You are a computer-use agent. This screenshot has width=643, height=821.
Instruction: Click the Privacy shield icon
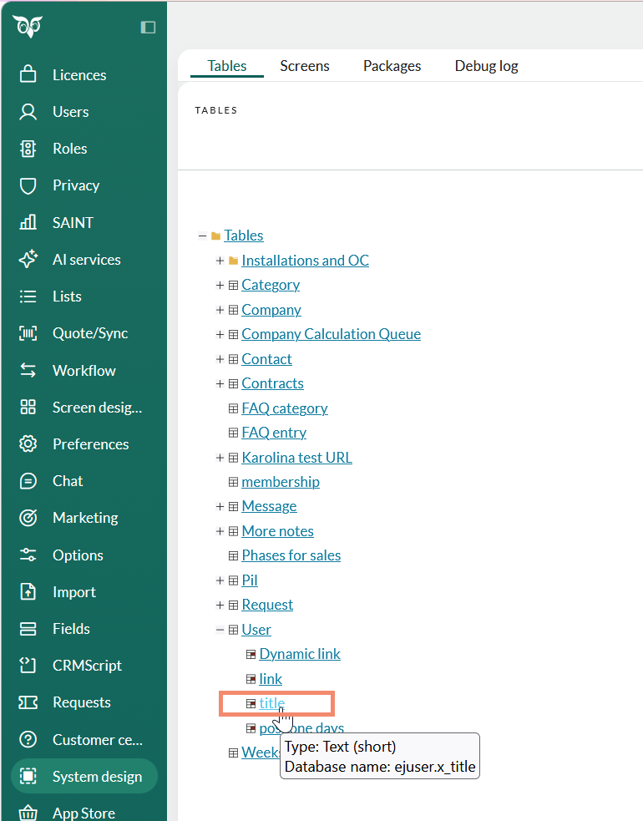[x=28, y=185]
